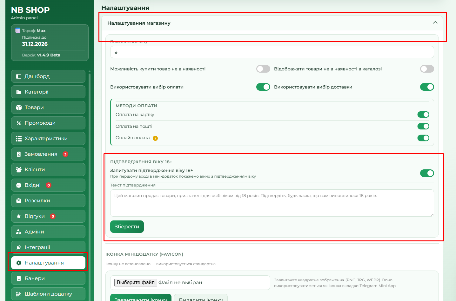
Task: Turn off Оплата на картку
Action: coord(423,115)
